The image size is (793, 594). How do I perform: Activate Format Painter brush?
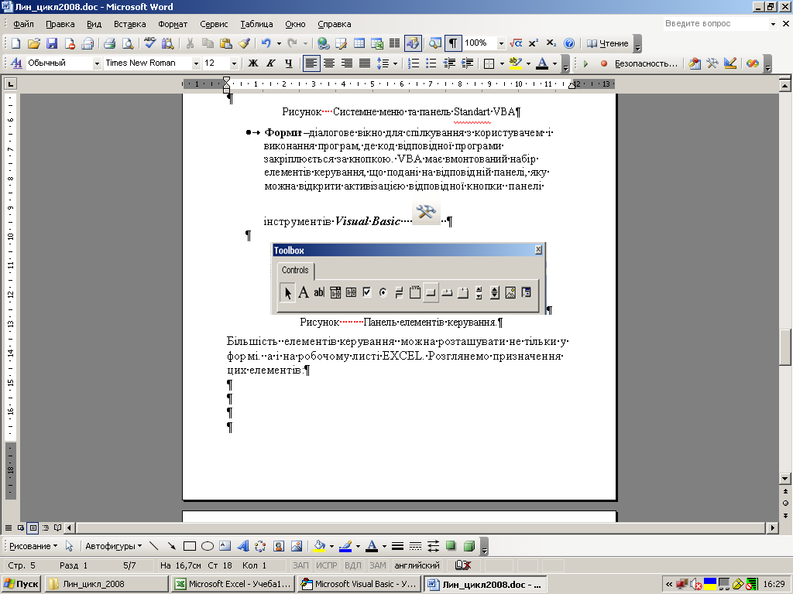click(x=244, y=43)
